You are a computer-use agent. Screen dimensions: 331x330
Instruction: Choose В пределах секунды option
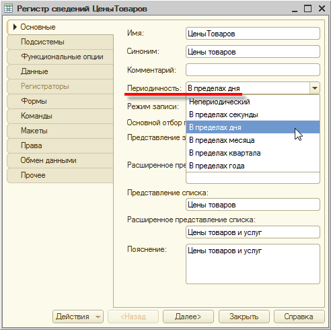[x=253, y=114]
